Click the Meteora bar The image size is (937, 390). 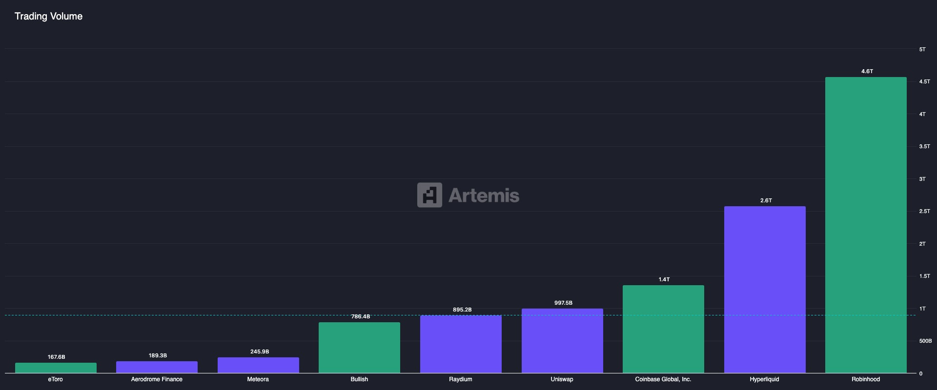point(258,365)
